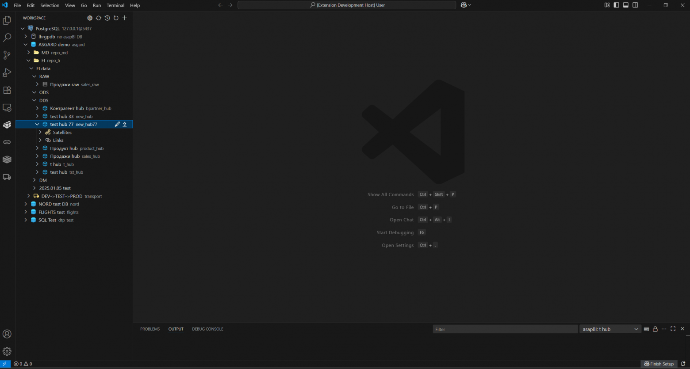Open the Accounts menu icon
The width and height of the screenshot is (690, 369).
(x=7, y=334)
